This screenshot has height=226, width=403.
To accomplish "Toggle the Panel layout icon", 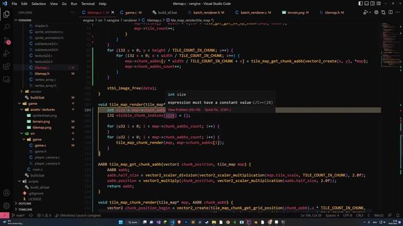I will click(366, 4).
